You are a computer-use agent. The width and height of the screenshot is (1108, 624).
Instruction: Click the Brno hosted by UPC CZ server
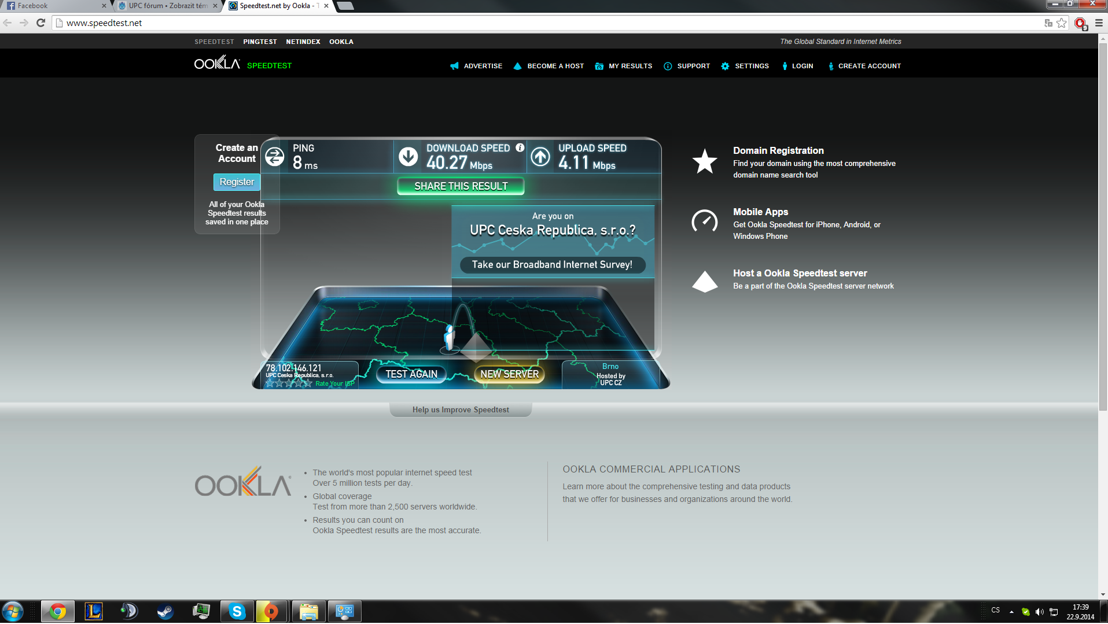click(x=610, y=375)
